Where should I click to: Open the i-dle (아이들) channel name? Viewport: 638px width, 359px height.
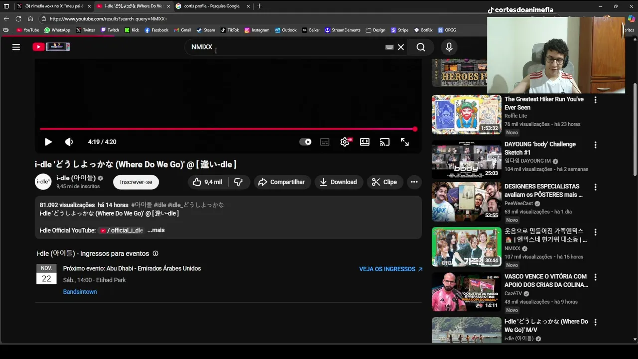coord(76,178)
